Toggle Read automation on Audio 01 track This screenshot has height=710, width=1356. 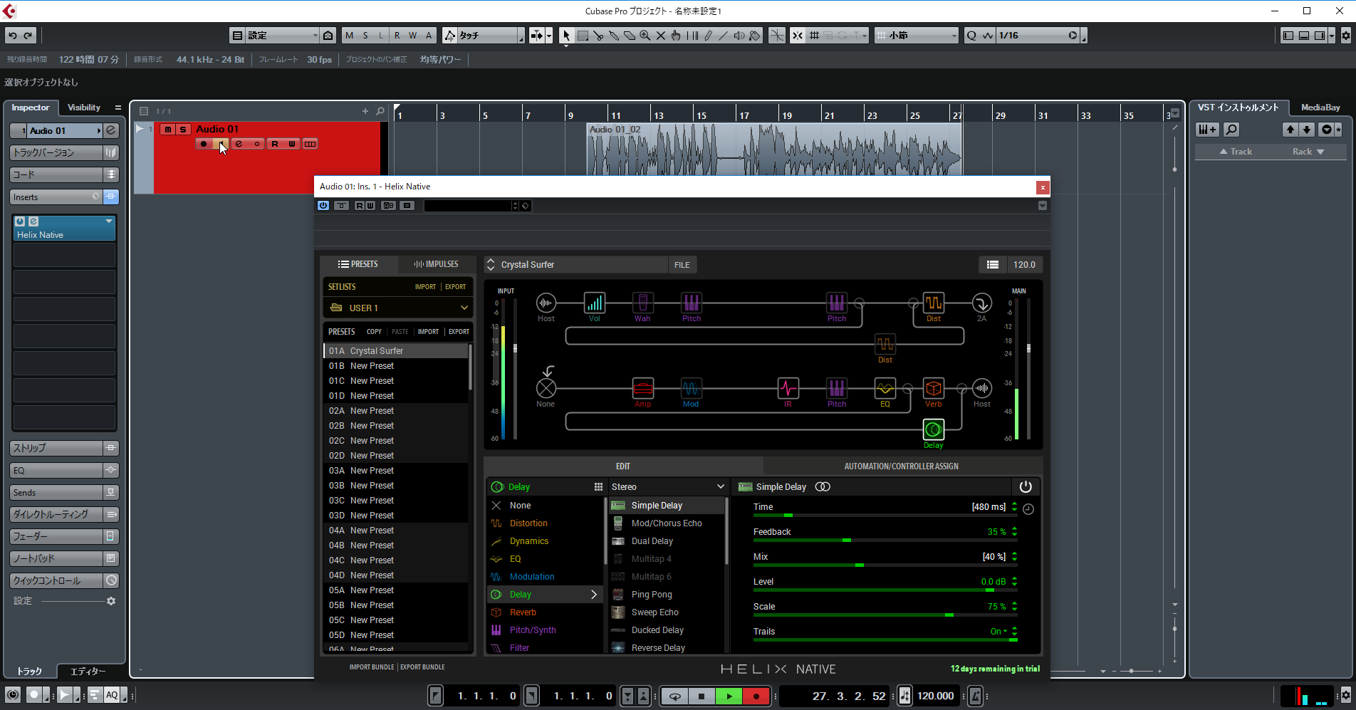(275, 144)
